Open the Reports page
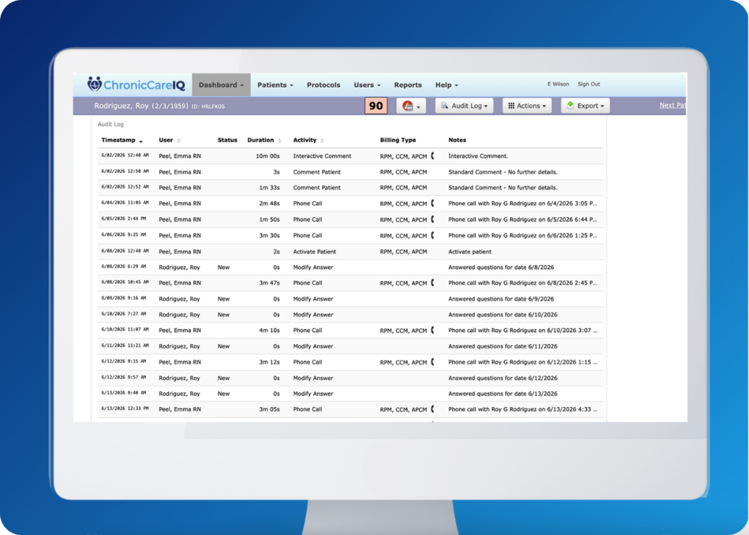The image size is (749, 535). (x=408, y=85)
